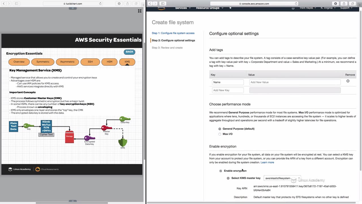Open the AWS Services menu
Image resolution: width=362 pixels, height=204 pixels.
click(183, 8)
